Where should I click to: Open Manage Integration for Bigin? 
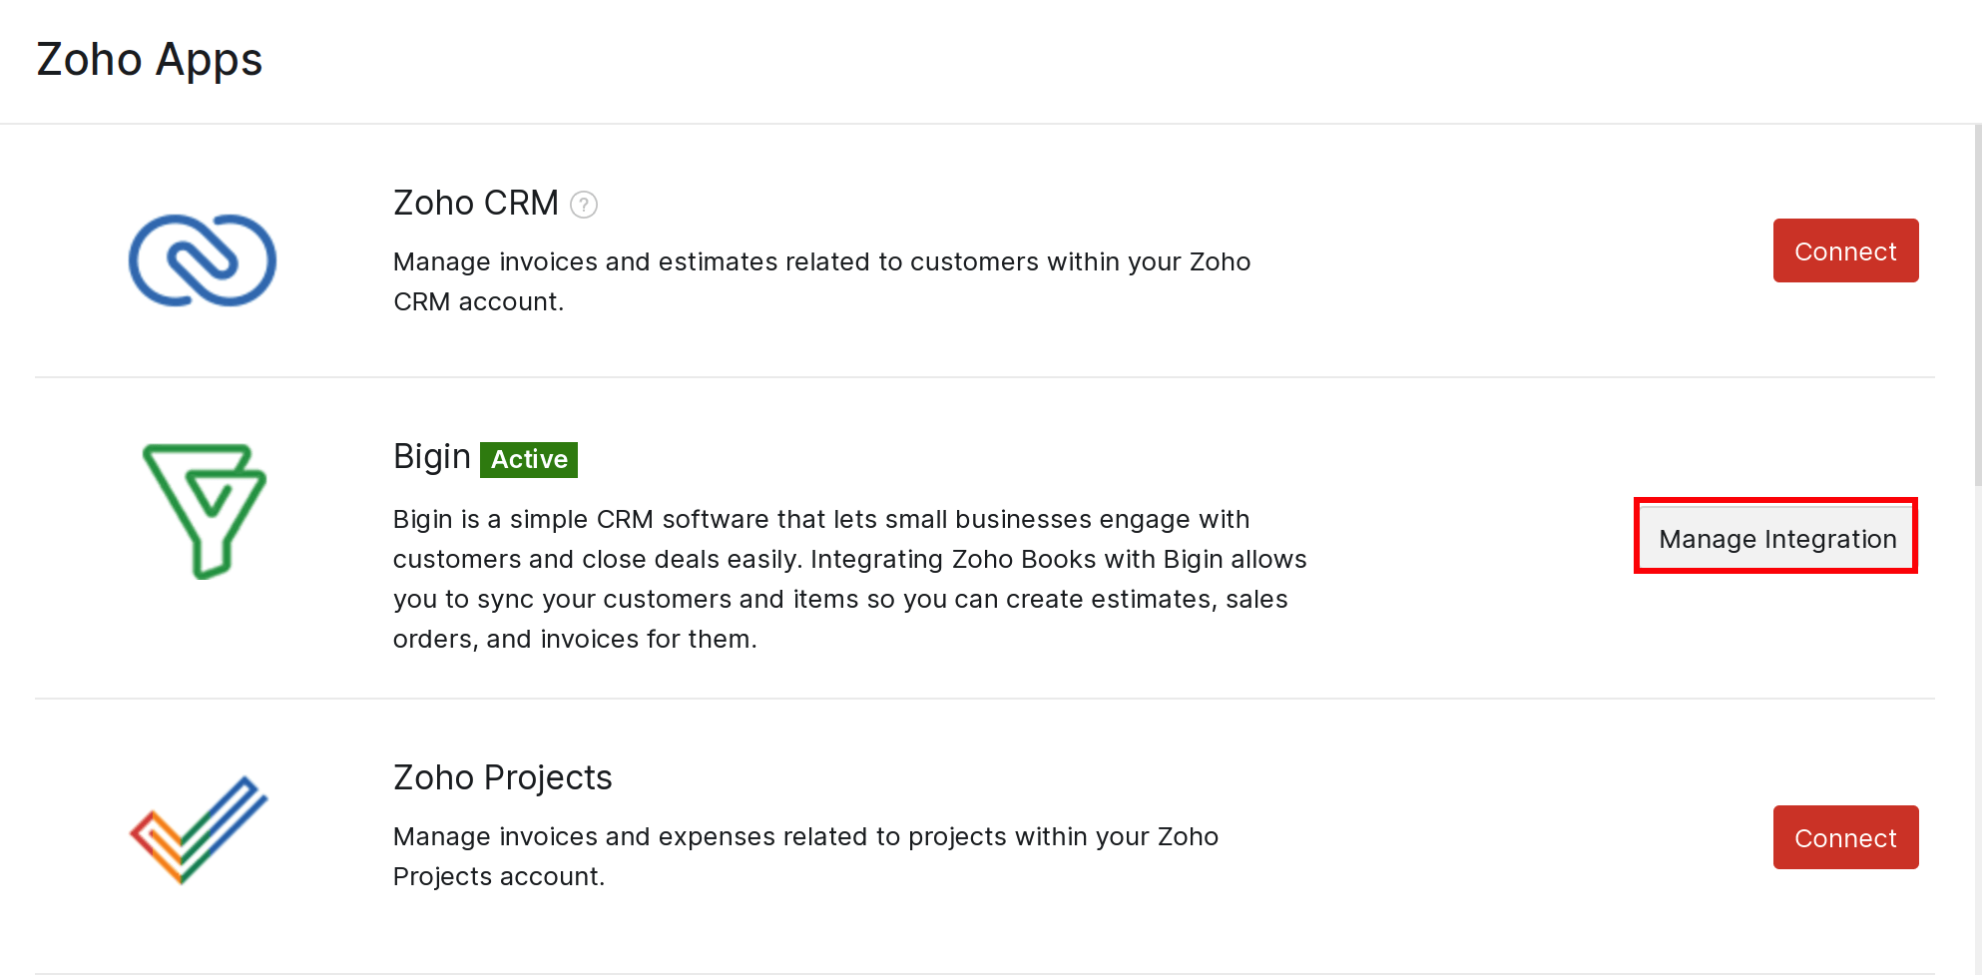coord(1776,539)
